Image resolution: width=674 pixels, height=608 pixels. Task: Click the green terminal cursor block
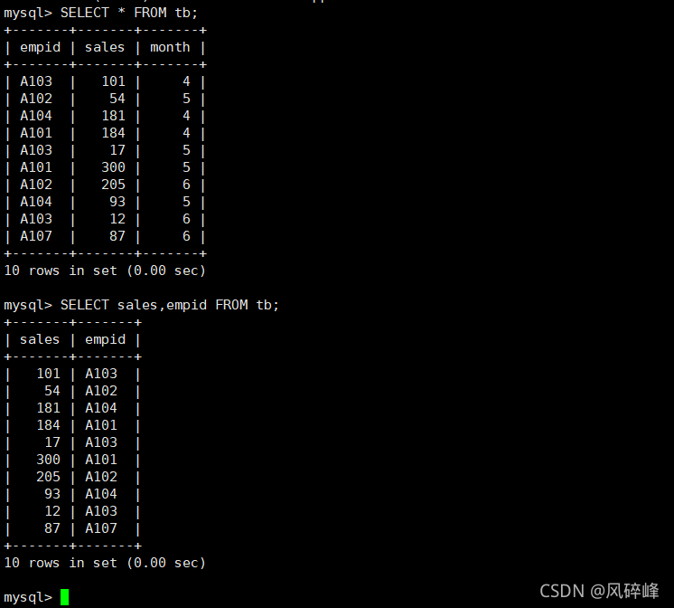64,597
